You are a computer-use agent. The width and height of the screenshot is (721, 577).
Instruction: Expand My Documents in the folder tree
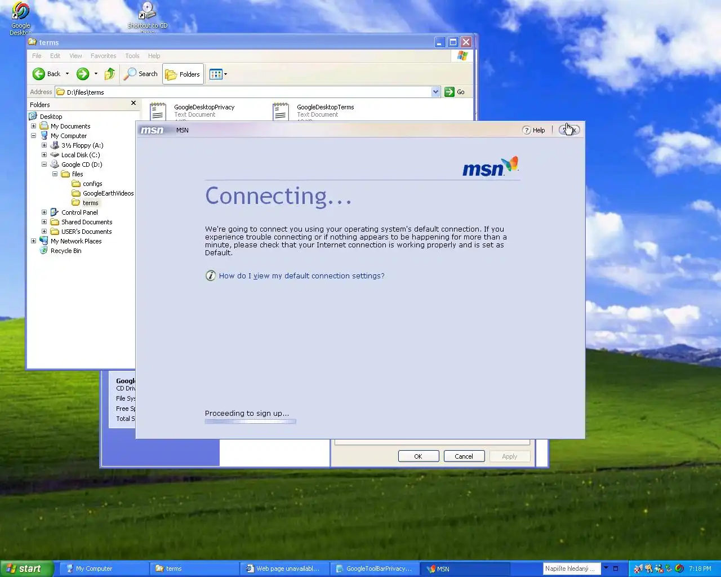click(x=33, y=126)
